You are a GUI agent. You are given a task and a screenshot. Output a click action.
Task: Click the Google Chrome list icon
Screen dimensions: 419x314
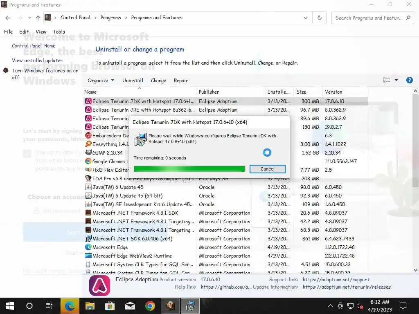click(x=88, y=161)
